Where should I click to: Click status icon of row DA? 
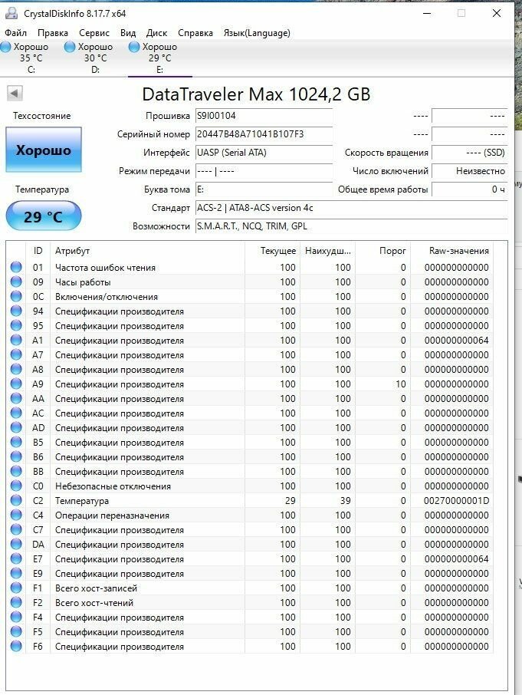(16, 545)
